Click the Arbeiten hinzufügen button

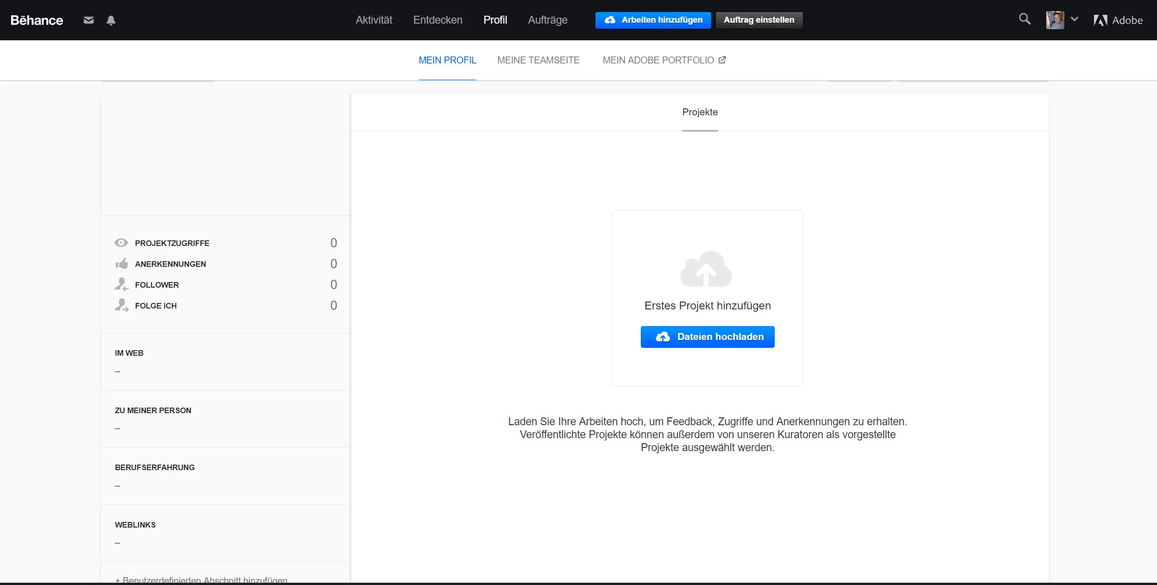[653, 20]
